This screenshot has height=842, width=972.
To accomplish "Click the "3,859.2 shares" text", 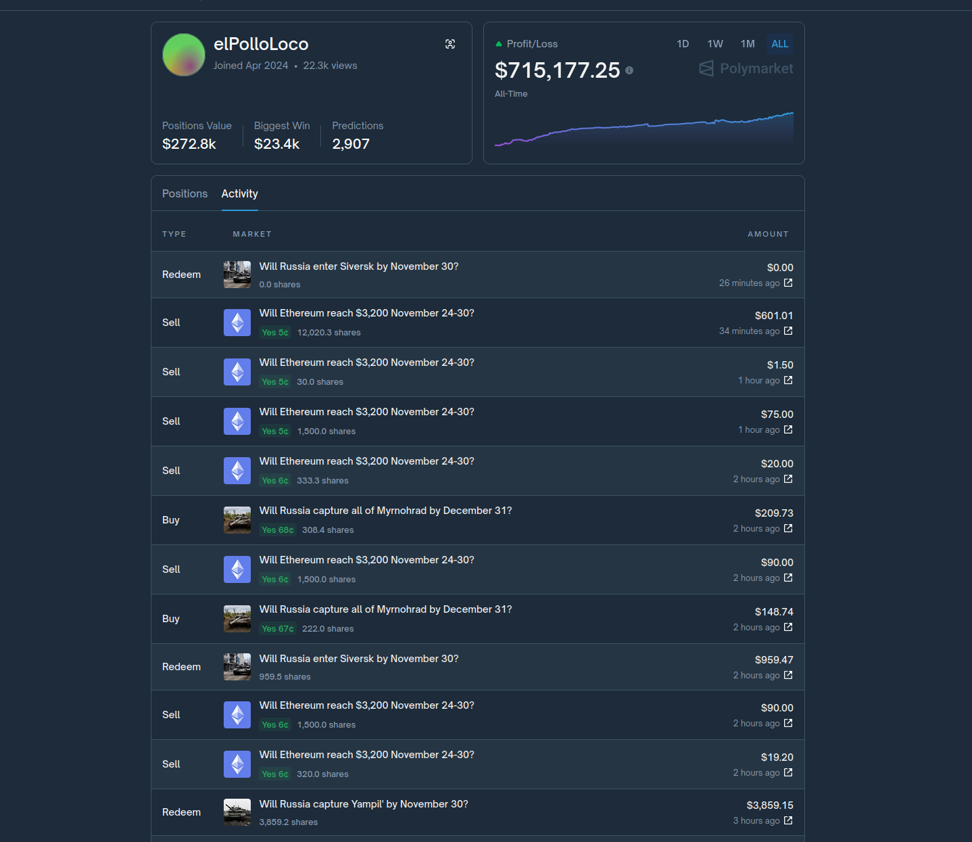I will (x=289, y=822).
